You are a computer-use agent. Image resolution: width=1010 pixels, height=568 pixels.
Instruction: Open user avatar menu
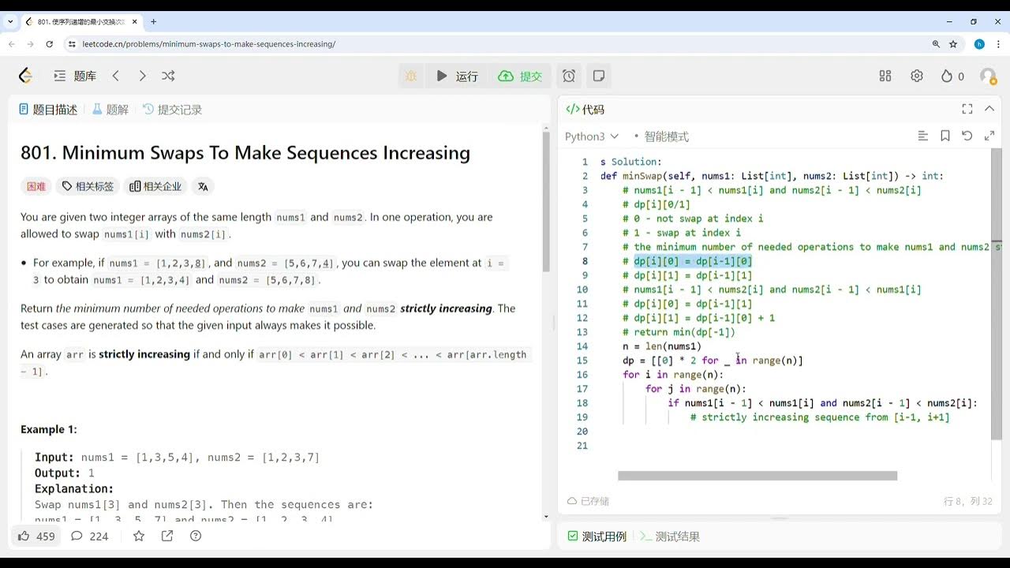(x=988, y=76)
